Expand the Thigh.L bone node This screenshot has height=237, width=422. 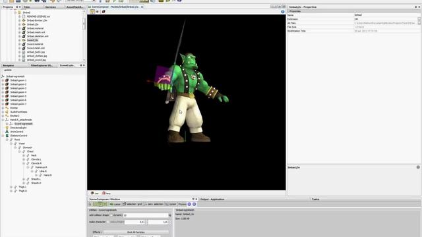tap(11, 187)
